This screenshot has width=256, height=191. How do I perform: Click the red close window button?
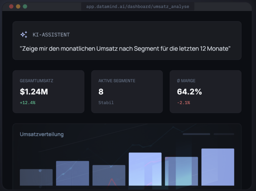pos(11,6)
